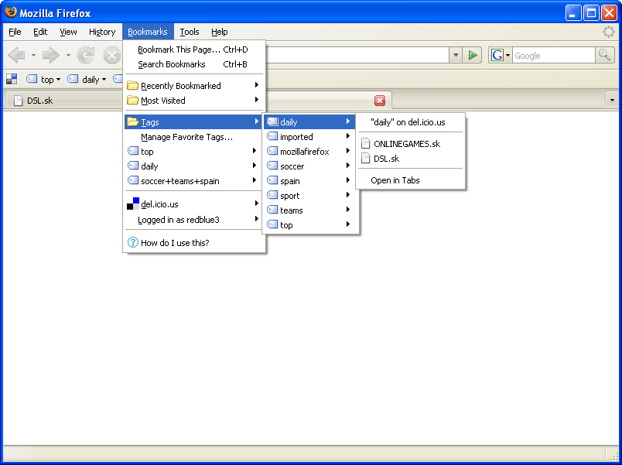This screenshot has height=465, width=622.
Task: Click the Google search input field
Action: [554, 56]
